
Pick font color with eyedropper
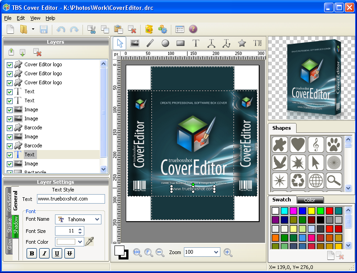(90, 241)
